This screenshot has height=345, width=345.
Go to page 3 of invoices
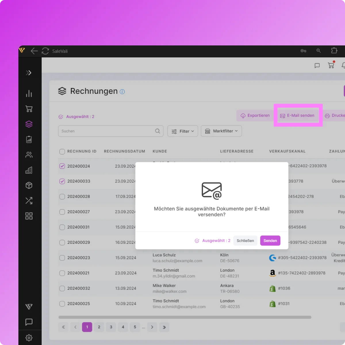coord(111,327)
